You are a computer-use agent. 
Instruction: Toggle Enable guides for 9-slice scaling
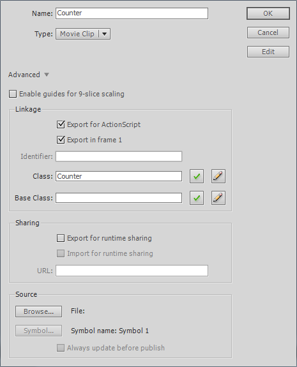click(x=13, y=94)
